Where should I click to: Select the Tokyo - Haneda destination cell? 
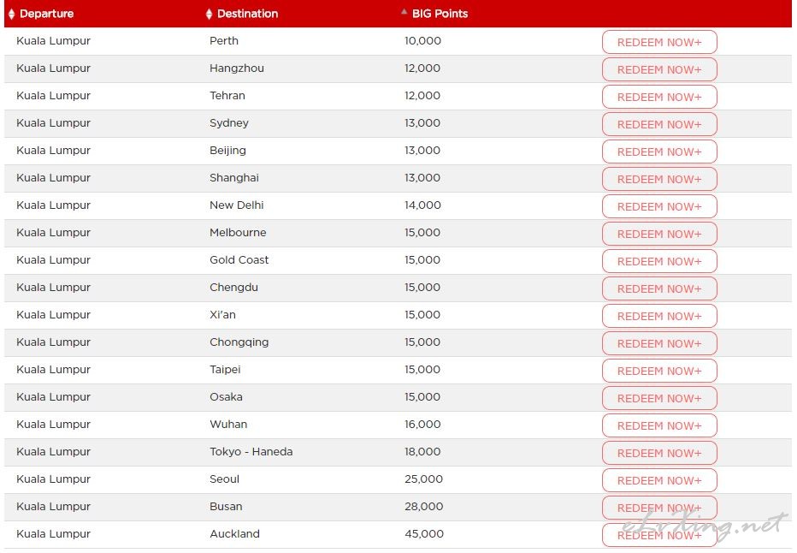click(x=251, y=452)
